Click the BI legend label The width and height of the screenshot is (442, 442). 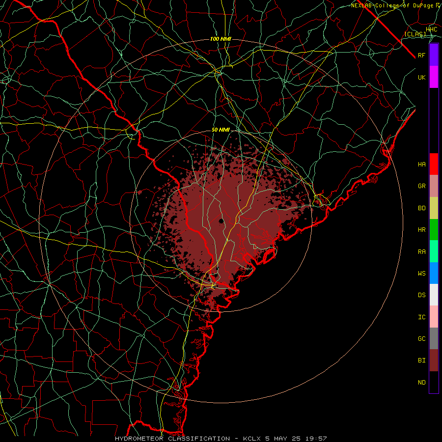pos(422,360)
